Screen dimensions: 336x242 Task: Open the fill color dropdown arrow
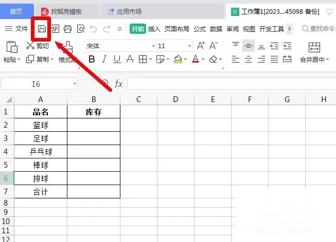[186, 59]
